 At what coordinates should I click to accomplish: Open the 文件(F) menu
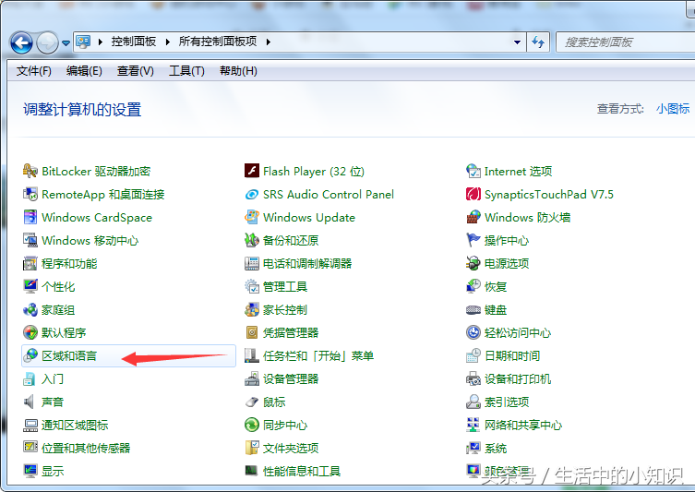(x=33, y=71)
